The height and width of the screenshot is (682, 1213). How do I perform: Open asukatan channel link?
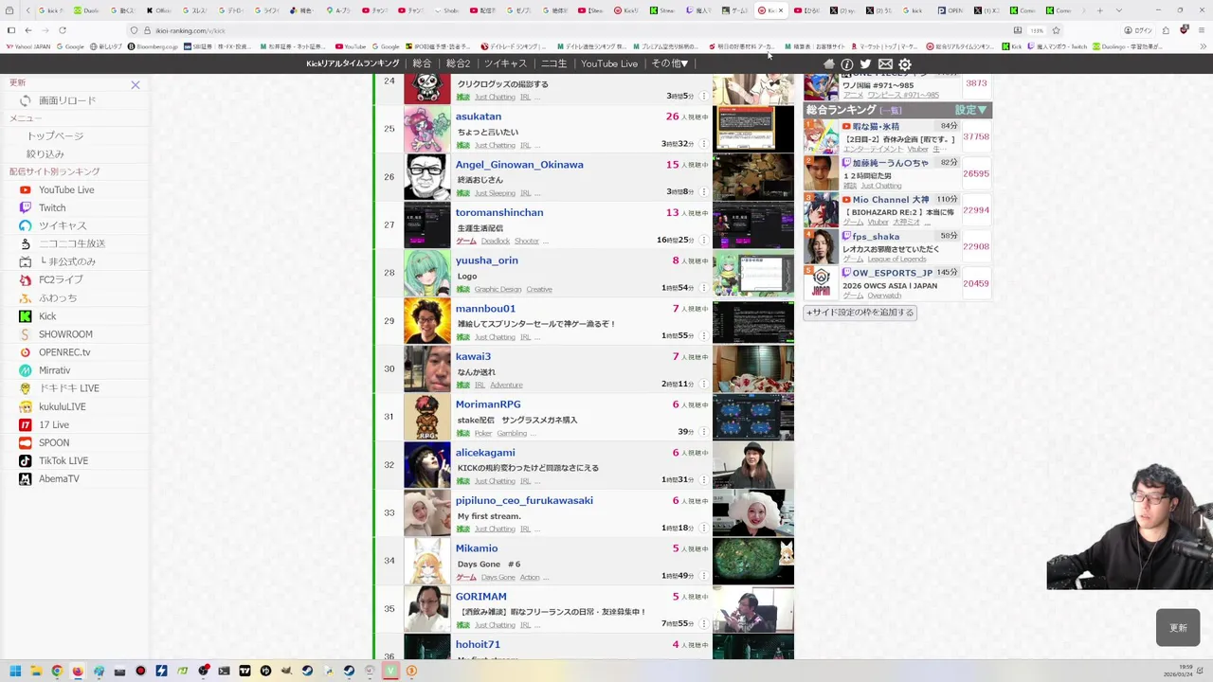(x=478, y=117)
